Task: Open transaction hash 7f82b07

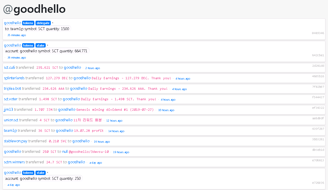Action: [x=318, y=87]
